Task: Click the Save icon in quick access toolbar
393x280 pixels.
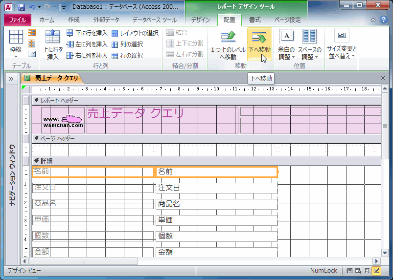Action: coord(22,7)
